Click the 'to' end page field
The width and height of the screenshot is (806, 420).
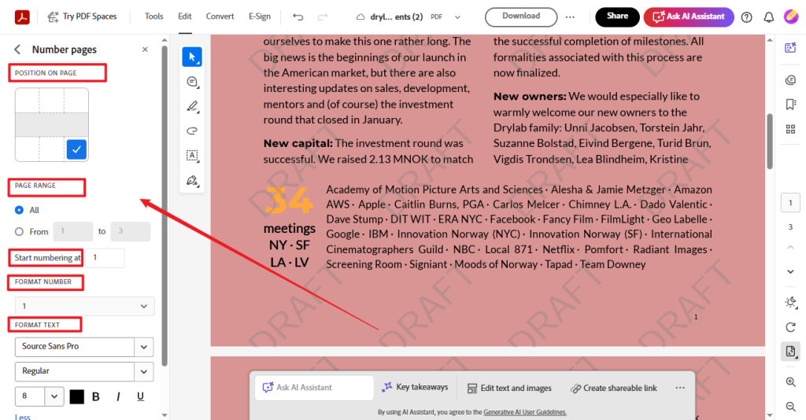(131, 231)
